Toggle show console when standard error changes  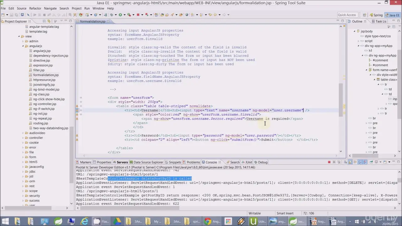365,162
